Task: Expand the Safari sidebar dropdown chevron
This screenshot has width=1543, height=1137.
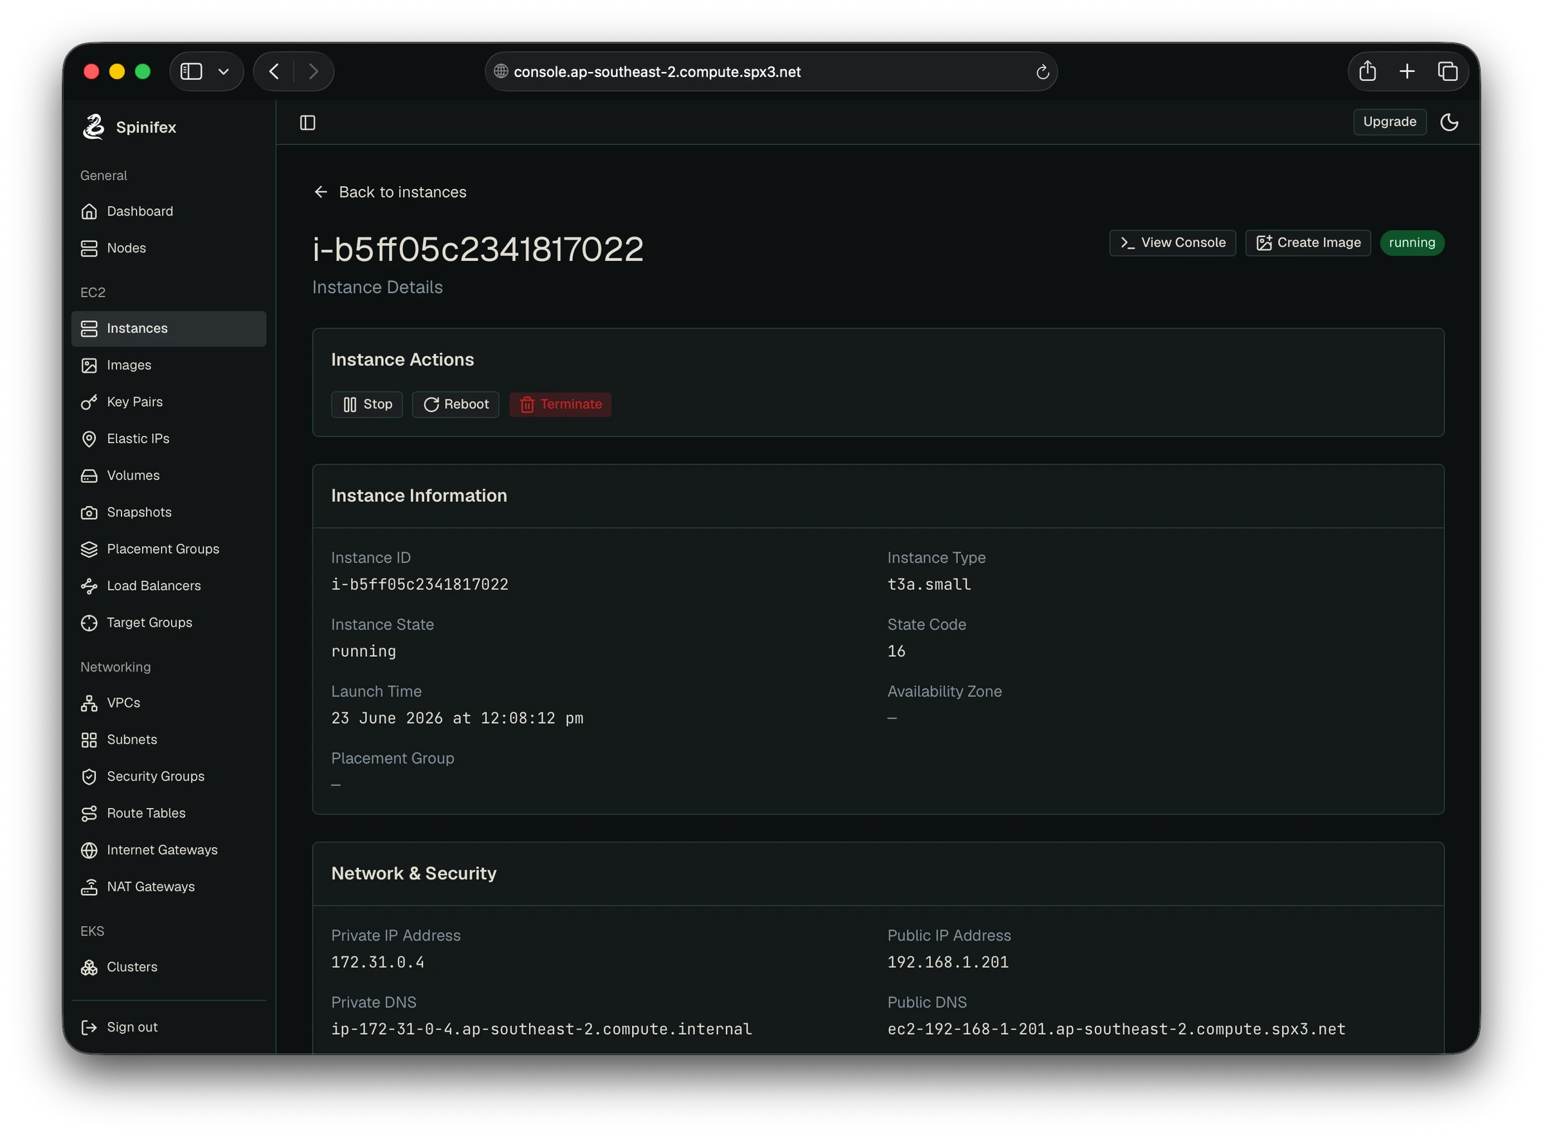Action: (224, 71)
